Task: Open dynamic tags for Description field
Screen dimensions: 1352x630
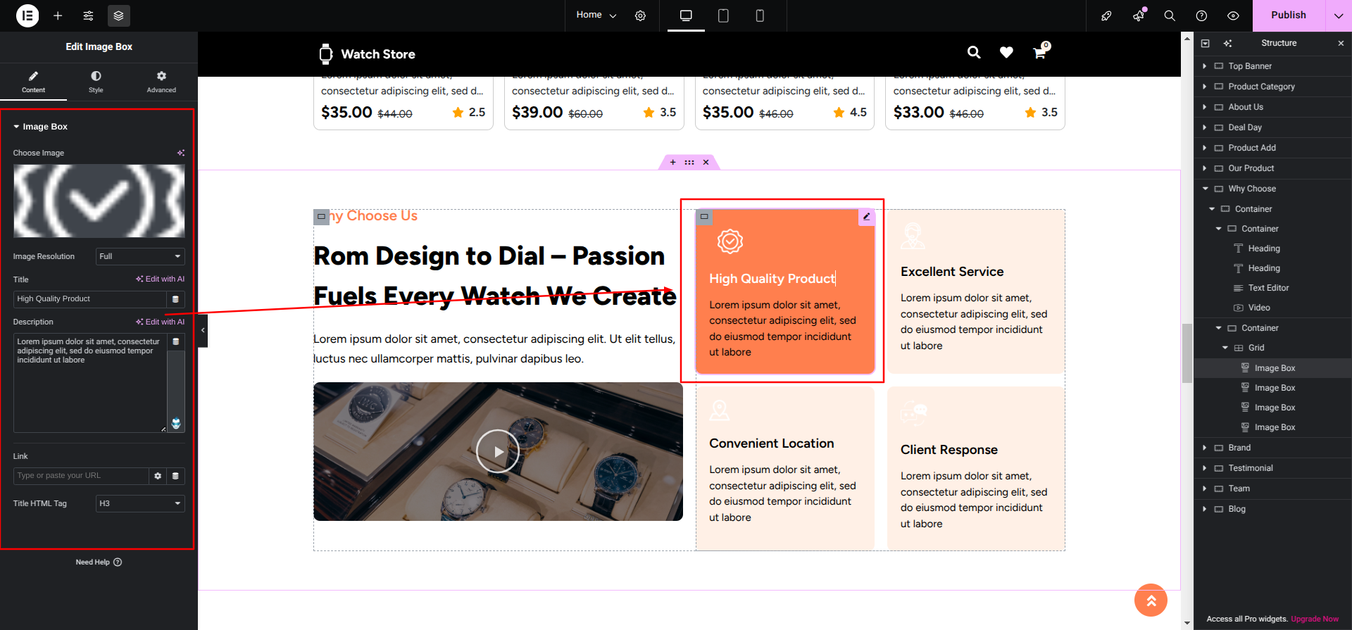Action: [176, 341]
